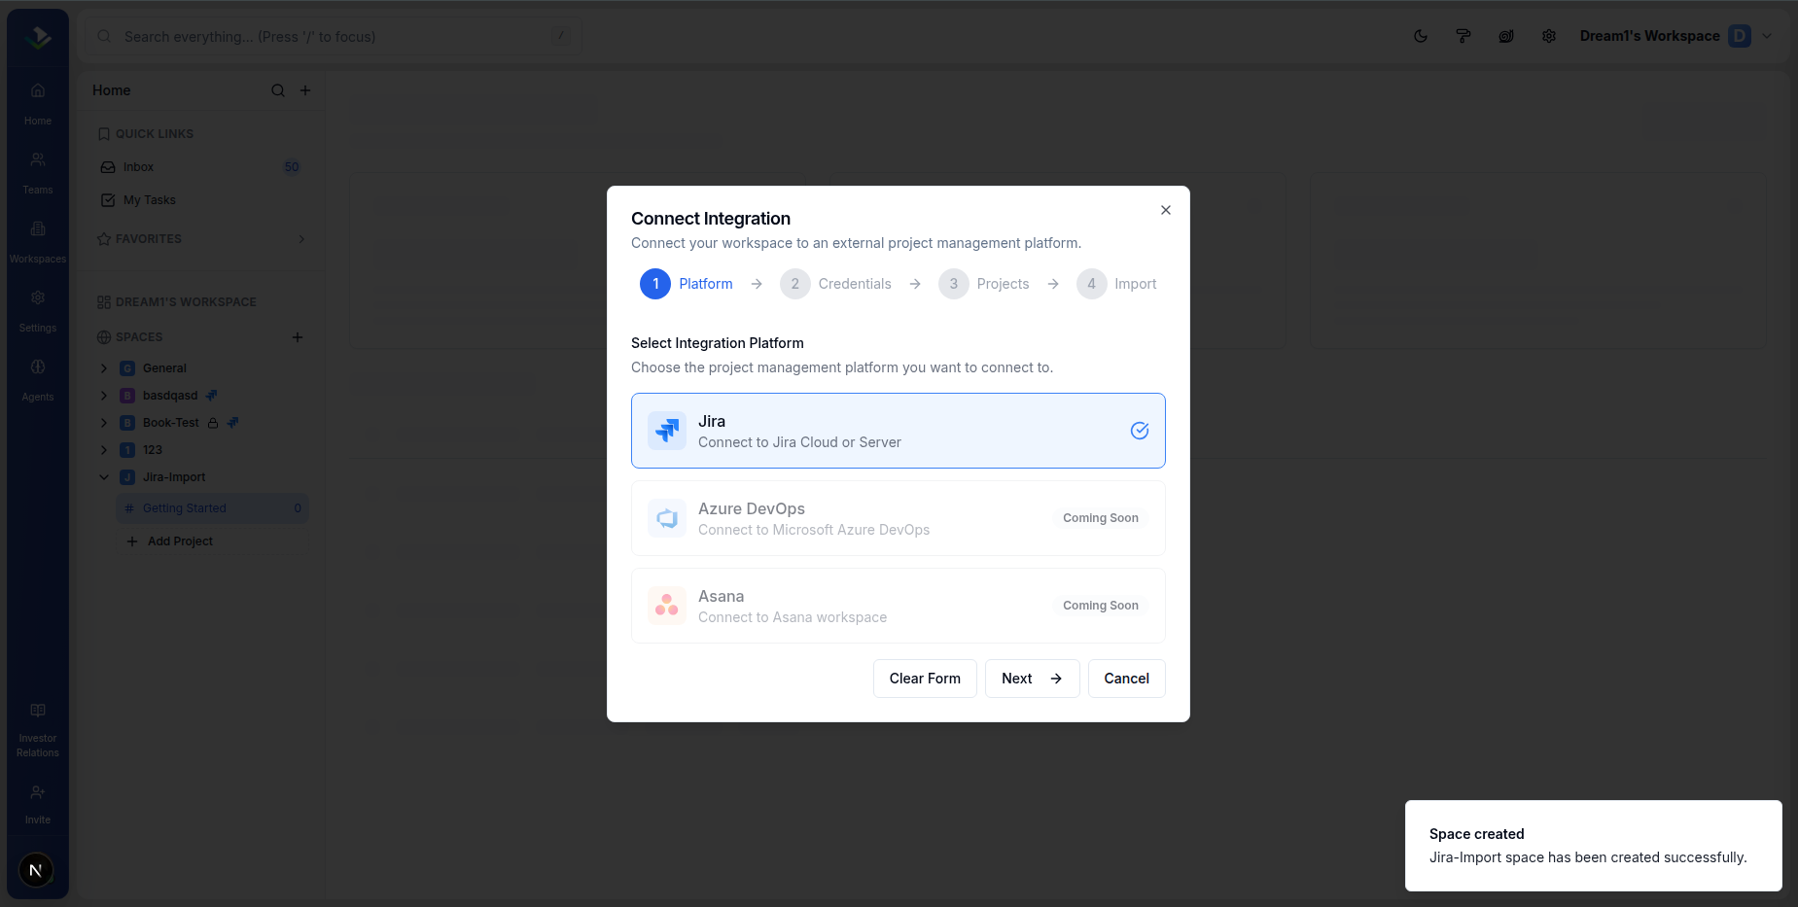Collapse the Jira-Import space
Viewport: 1798px width, 907px height.
[x=104, y=477]
